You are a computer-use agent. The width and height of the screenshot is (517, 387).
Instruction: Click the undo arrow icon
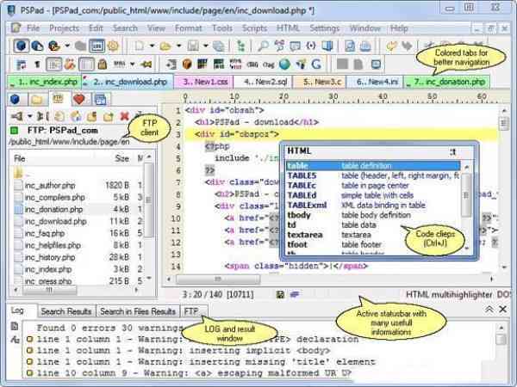pyautogui.click(x=391, y=46)
